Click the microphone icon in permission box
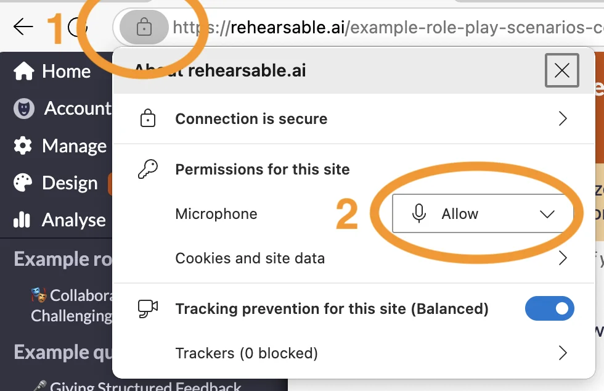 [418, 213]
